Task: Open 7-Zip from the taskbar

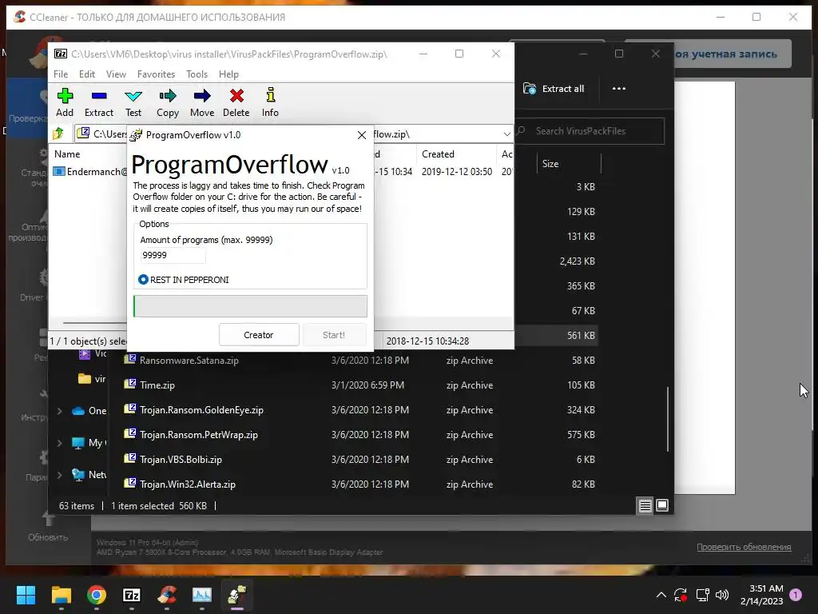Action: [132, 595]
